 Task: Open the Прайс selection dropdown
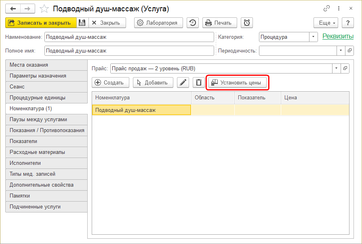pyautogui.click(x=336, y=68)
